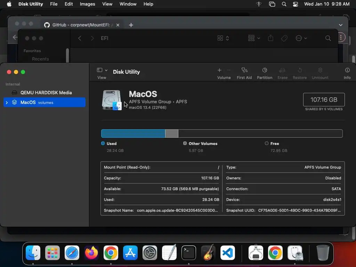Open Finder from the Dock
This screenshot has width=356, height=267.
(33, 252)
